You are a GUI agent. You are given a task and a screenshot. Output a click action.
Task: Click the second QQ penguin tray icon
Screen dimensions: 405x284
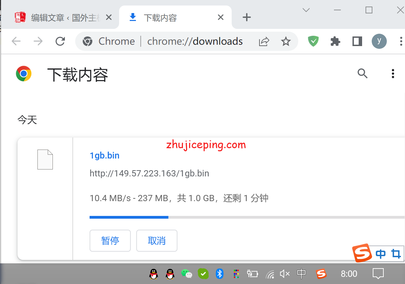(170, 274)
